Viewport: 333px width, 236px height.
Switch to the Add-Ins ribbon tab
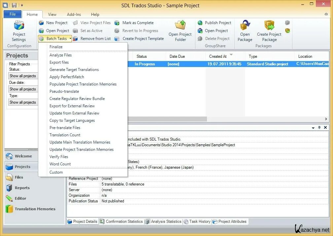pyautogui.click(x=74, y=15)
